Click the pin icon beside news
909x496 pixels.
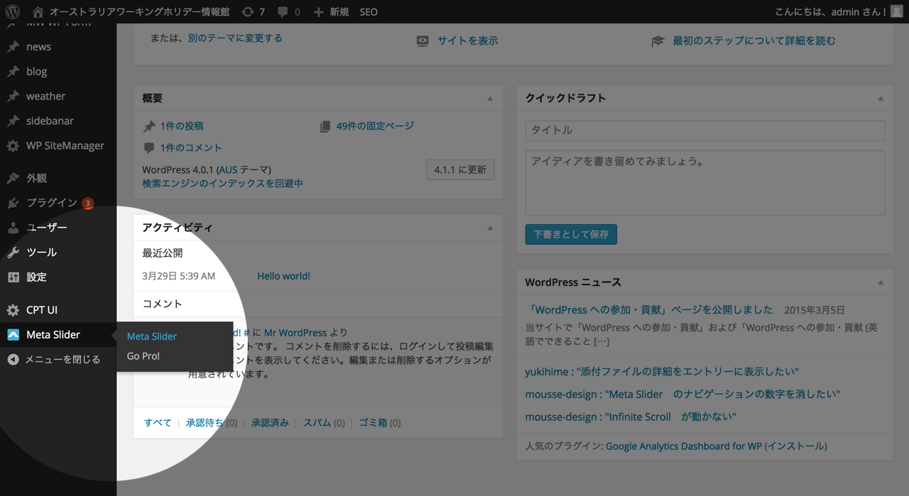tap(13, 47)
